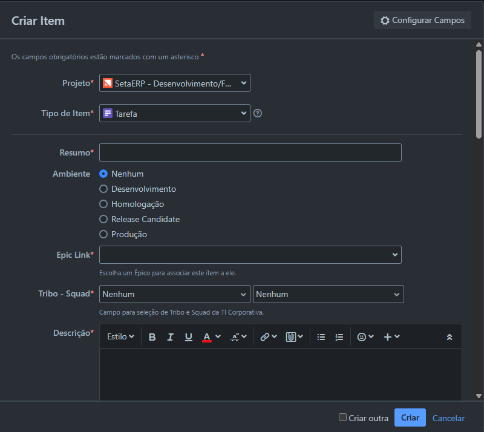Apply italic formatting in description toolbar

click(x=170, y=337)
